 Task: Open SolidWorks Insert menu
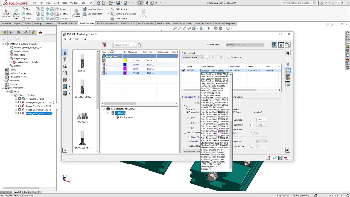pos(56,3)
